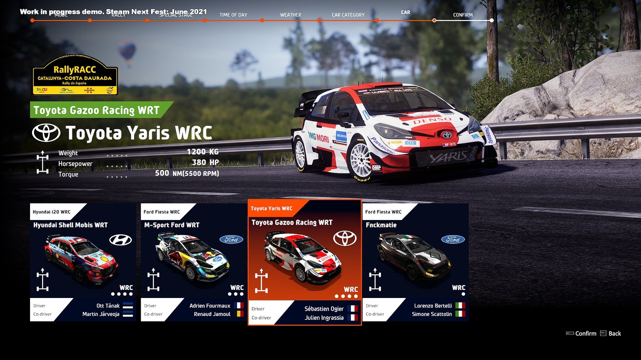This screenshot has height=360, width=641.
Task: Click the 500 NM torque value
Action: pos(187,173)
